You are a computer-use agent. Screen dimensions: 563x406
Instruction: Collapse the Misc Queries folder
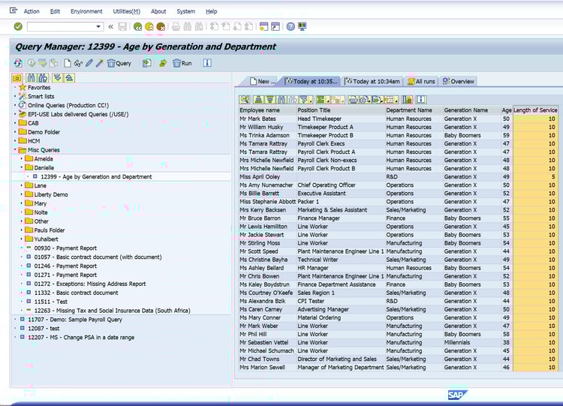(15, 149)
